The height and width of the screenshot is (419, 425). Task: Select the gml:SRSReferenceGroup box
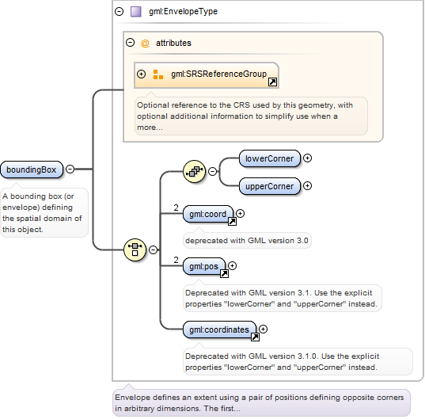click(x=207, y=75)
